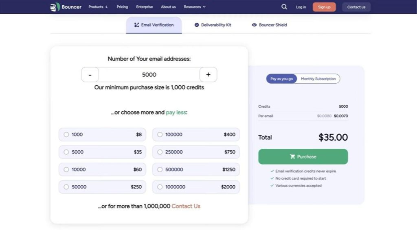This screenshot has height=230, width=417.
Task: Click the Log in link
Action: (301, 7)
